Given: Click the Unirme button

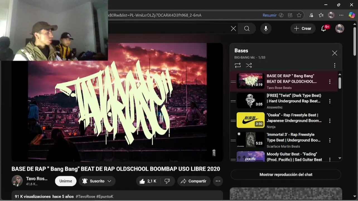Looking at the screenshot, I should [x=66, y=181].
